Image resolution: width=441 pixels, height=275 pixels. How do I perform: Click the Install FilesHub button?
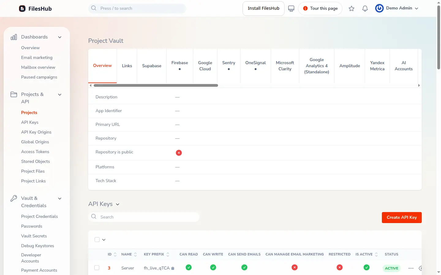263,9
